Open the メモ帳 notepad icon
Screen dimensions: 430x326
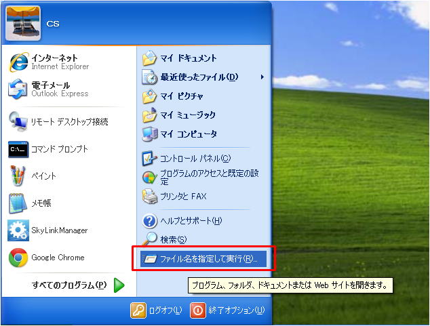pos(18,203)
